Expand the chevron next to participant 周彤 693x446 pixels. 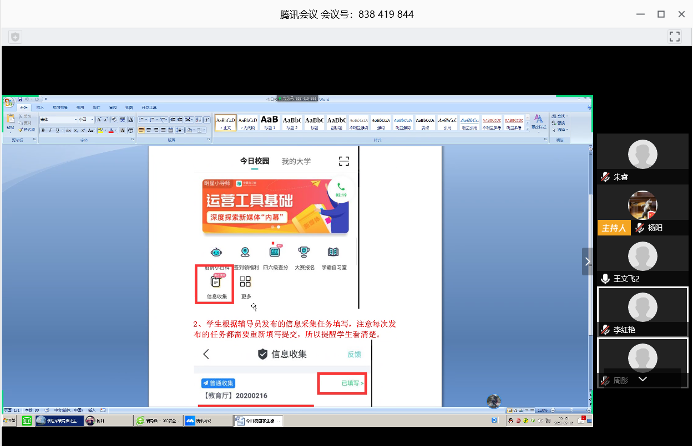pyautogui.click(x=643, y=379)
